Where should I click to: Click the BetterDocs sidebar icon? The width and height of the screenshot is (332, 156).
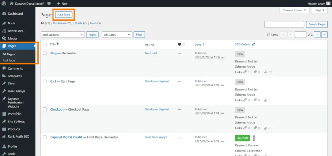click(4, 31)
